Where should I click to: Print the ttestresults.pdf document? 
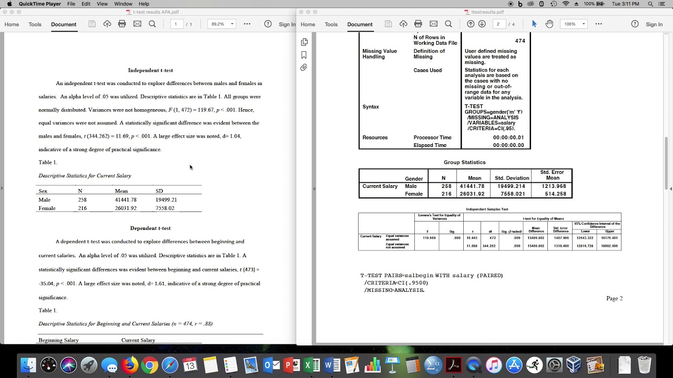tap(418, 24)
